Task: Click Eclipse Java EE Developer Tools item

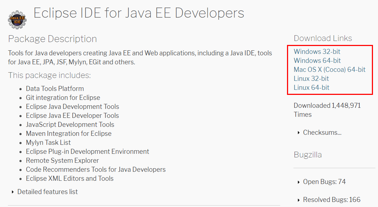Action: (x=72, y=116)
